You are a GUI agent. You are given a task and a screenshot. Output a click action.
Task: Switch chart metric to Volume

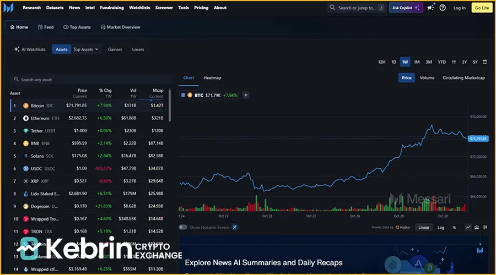click(427, 78)
